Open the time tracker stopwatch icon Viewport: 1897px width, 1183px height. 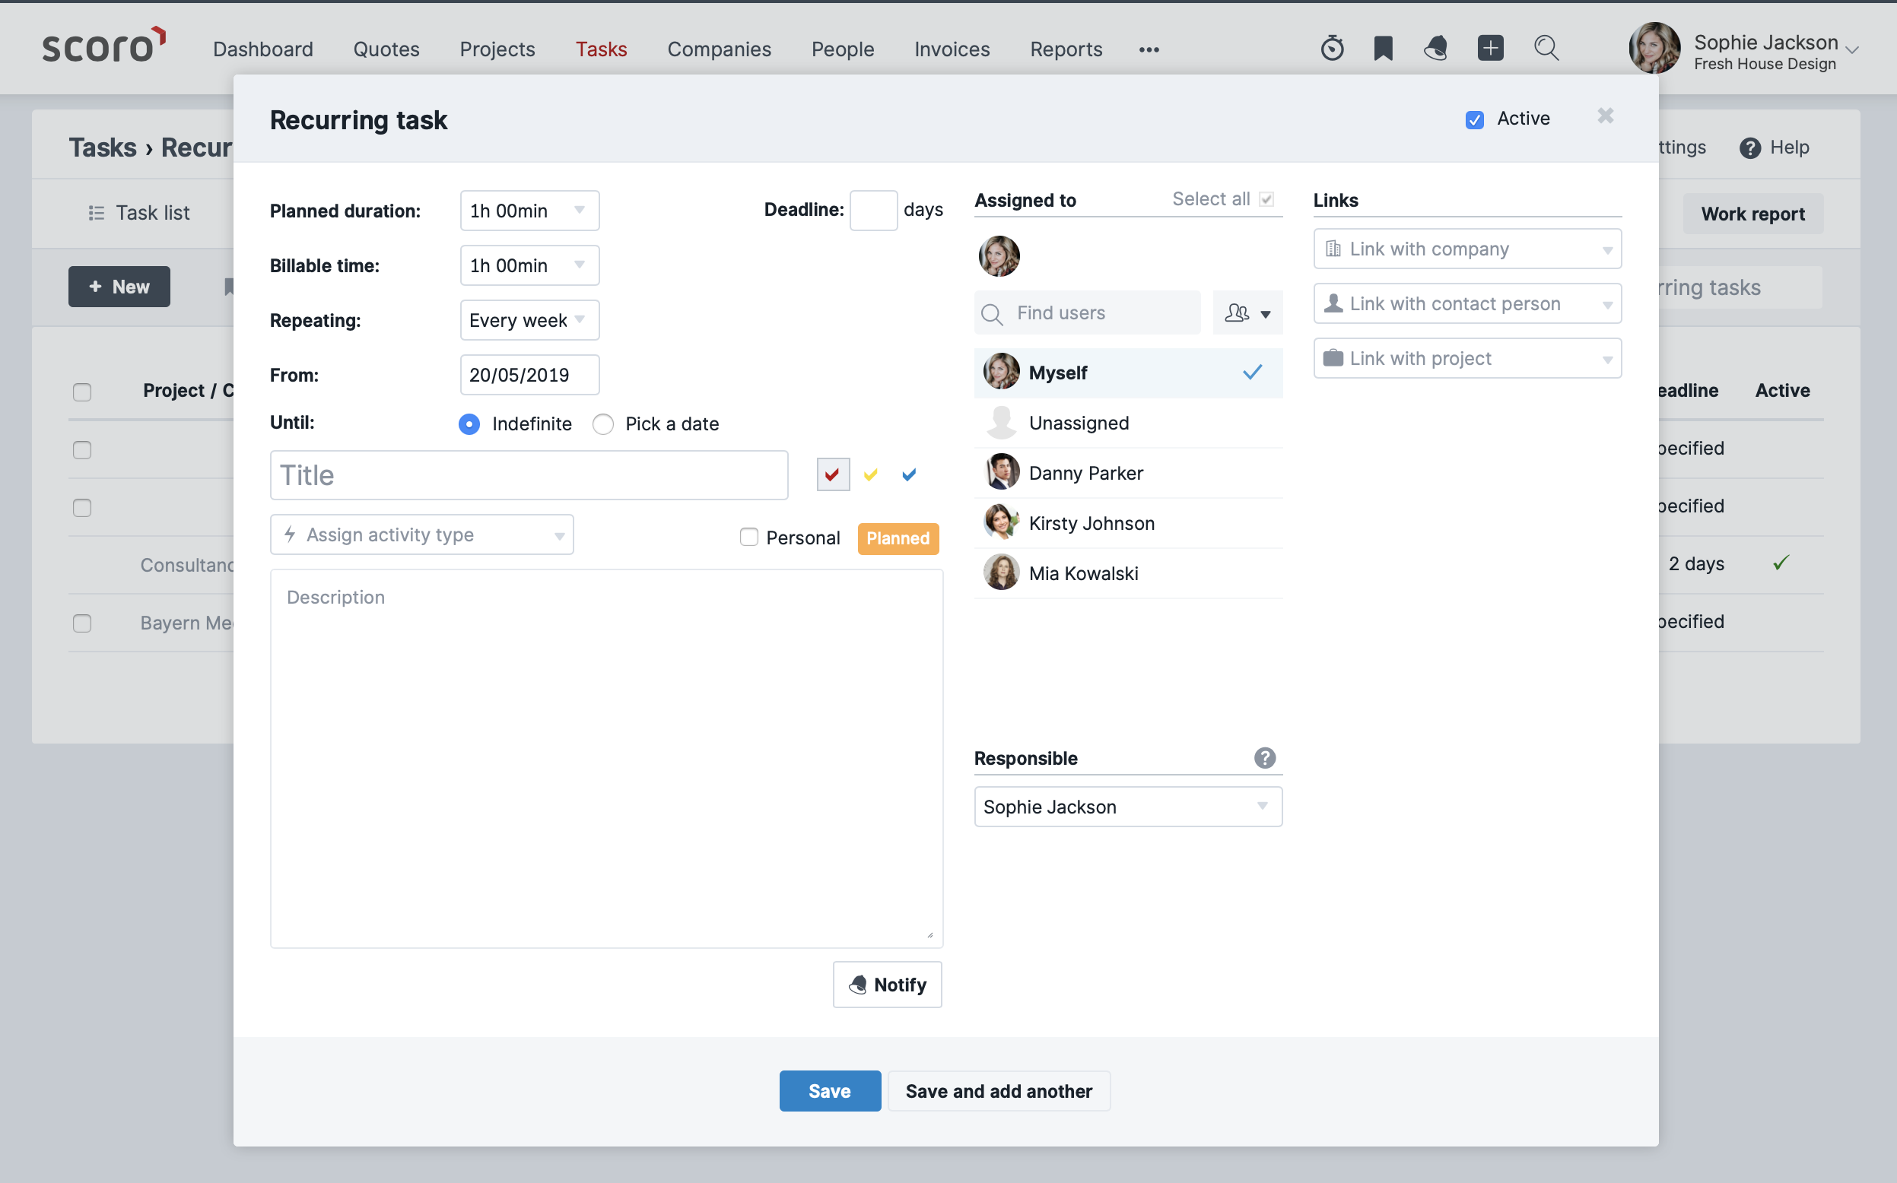tap(1331, 48)
